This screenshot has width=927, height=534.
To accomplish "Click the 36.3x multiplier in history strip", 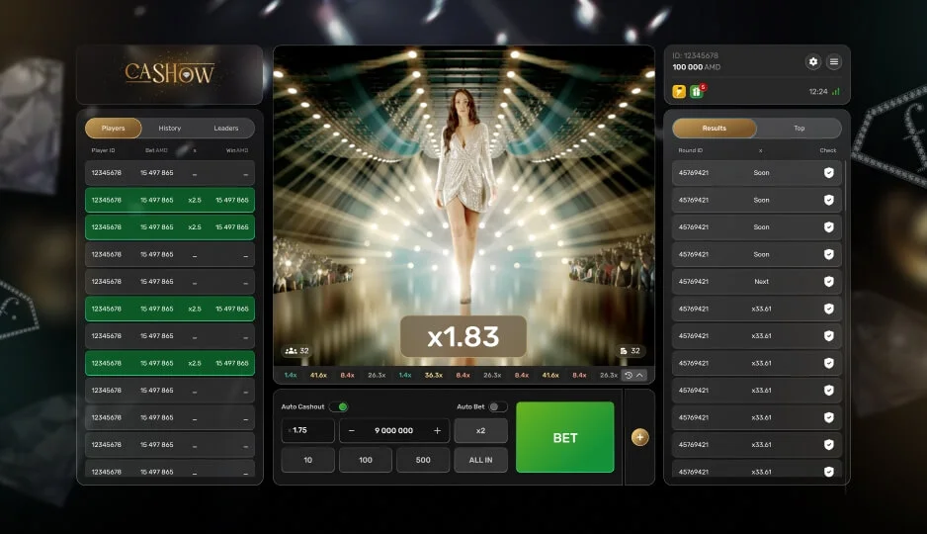I will tap(433, 376).
